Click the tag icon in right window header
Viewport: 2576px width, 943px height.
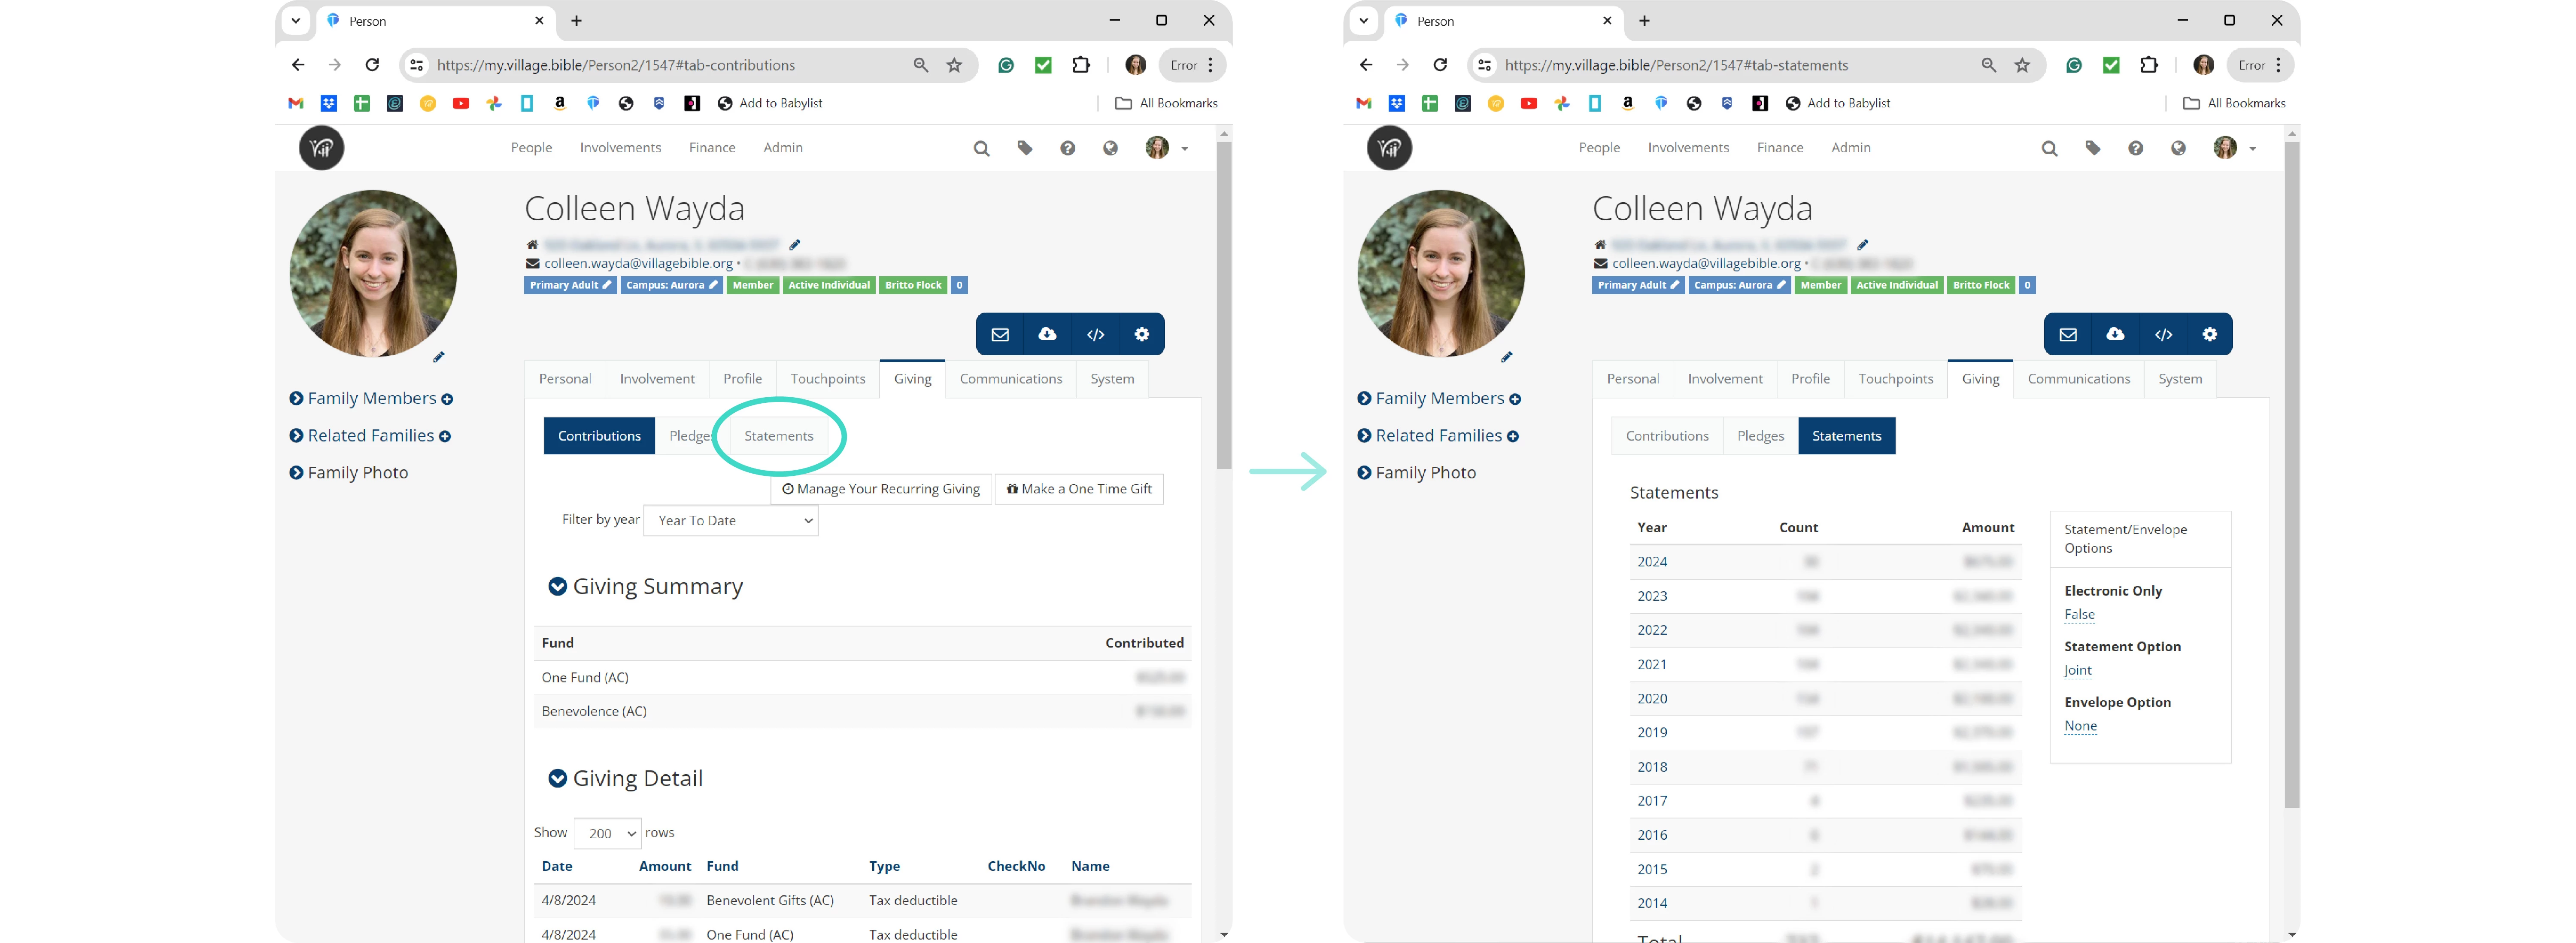tap(2093, 148)
